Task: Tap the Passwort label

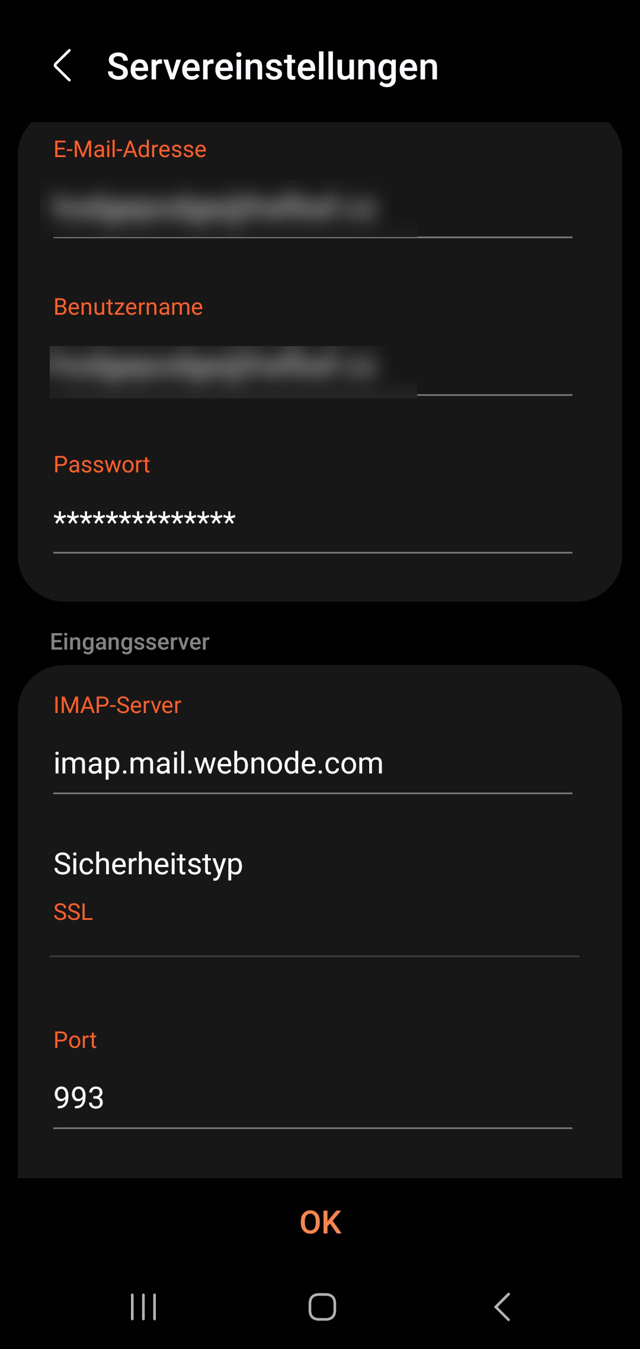Action: (101, 465)
